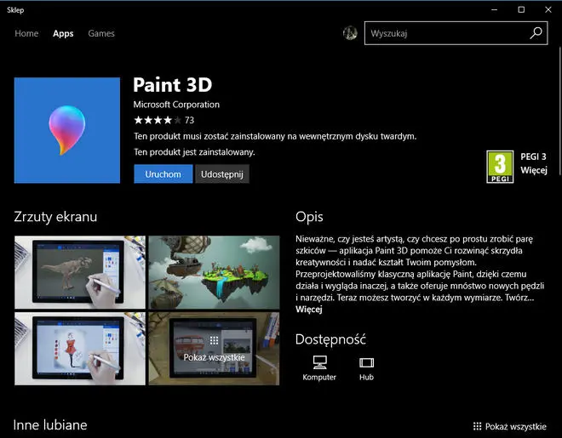Click the Paint 3D app logo
The image size is (562, 438).
(x=67, y=130)
